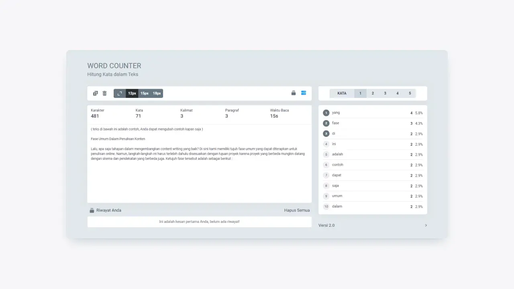Select the single-word tab labeled 1
Image resolution: width=514 pixels, height=289 pixels.
click(360, 93)
